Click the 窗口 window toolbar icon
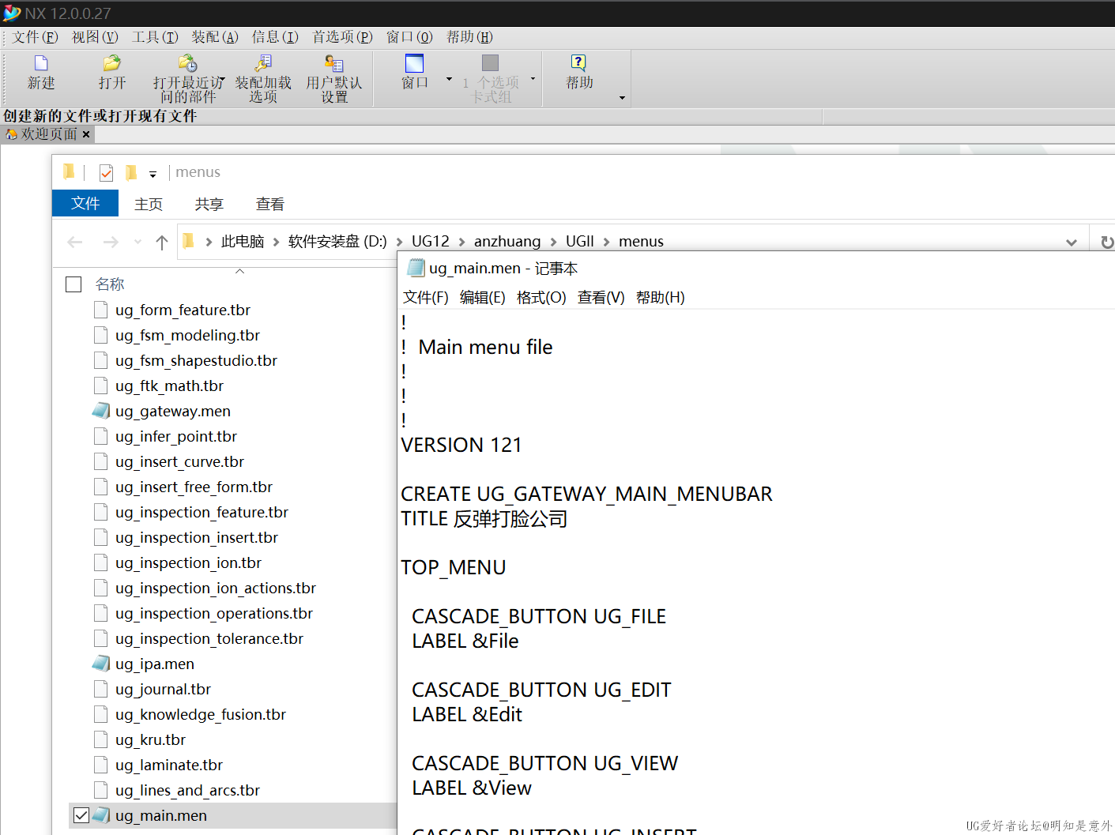 [x=414, y=63]
